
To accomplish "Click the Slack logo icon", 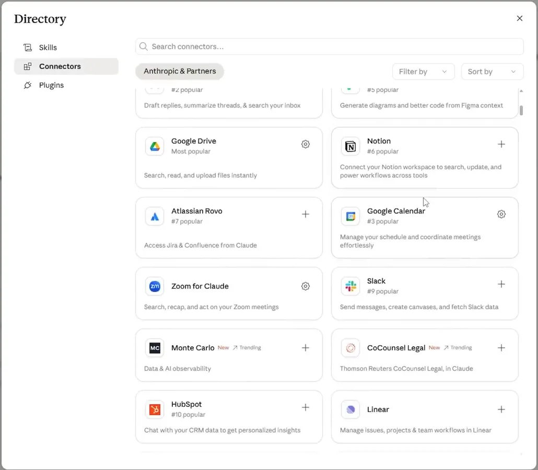I will click(350, 286).
